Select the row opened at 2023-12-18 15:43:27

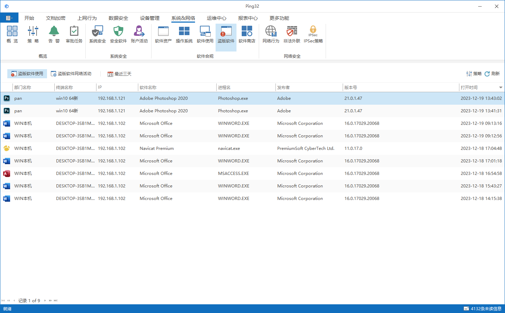(x=252, y=186)
